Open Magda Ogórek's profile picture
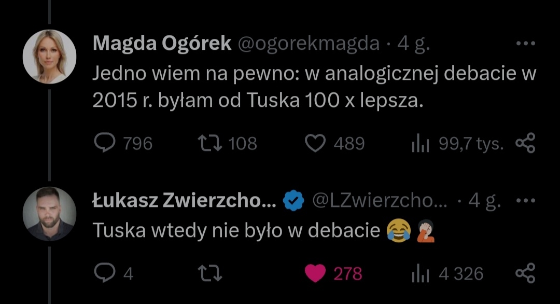560x304 pixels. click(x=49, y=56)
